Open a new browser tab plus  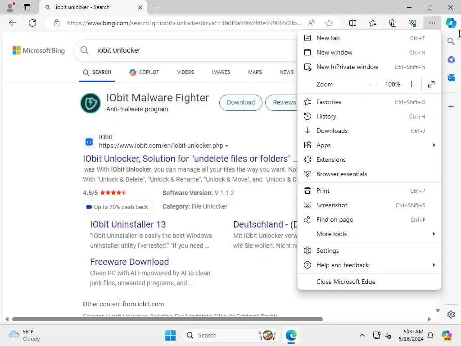[x=157, y=7]
